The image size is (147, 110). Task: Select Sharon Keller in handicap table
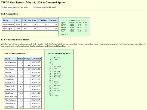pyautogui.click(x=11, y=86)
